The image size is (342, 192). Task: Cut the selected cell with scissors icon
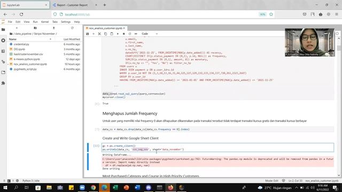pyautogui.click(x=99, y=34)
